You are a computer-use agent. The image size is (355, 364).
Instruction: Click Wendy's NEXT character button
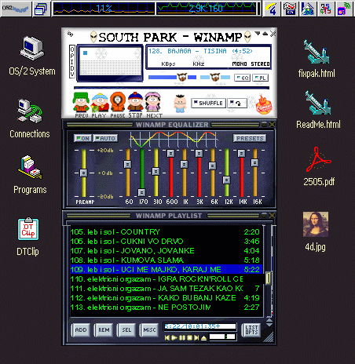pos(152,101)
